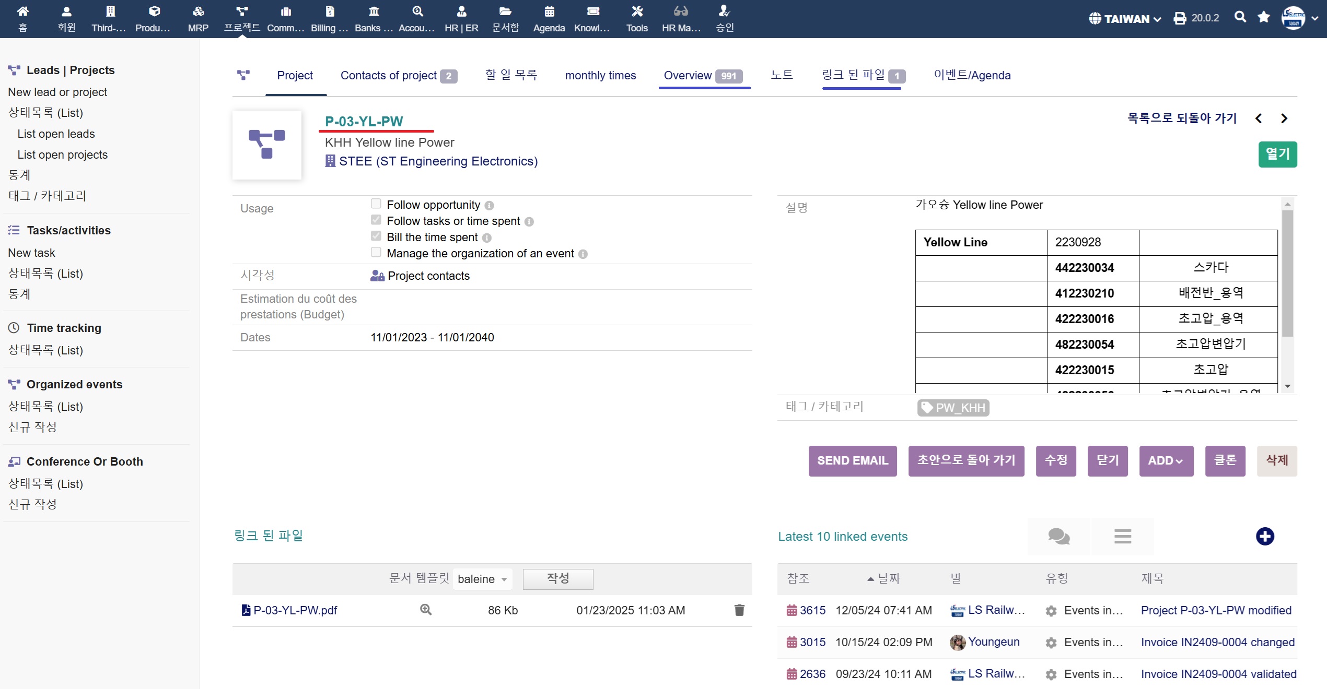Screen dimensions: 1327x689
Task: Switch to list view hamburger icon
Action: pyautogui.click(x=1122, y=536)
